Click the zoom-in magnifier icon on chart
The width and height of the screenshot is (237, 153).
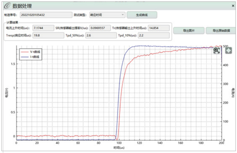point(217,50)
